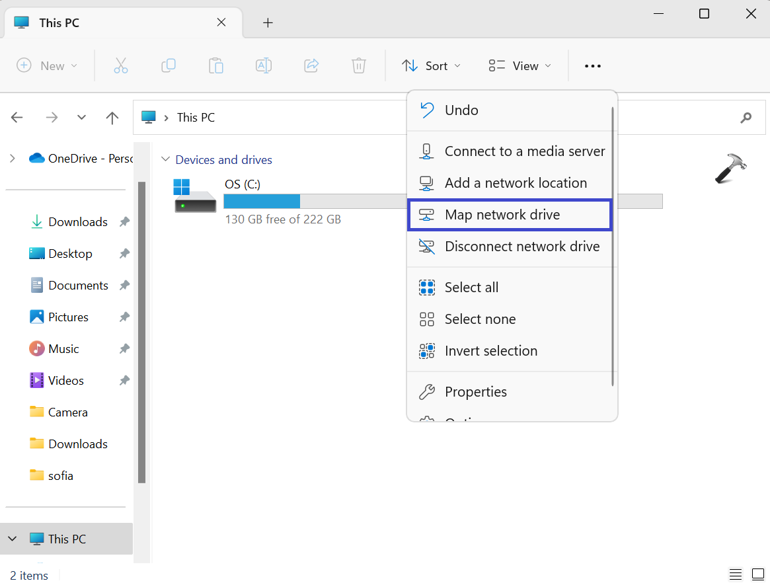Switch to details view in status bar
Image resolution: width=770 pixels, height=585 pixels.
pos(736,574)
